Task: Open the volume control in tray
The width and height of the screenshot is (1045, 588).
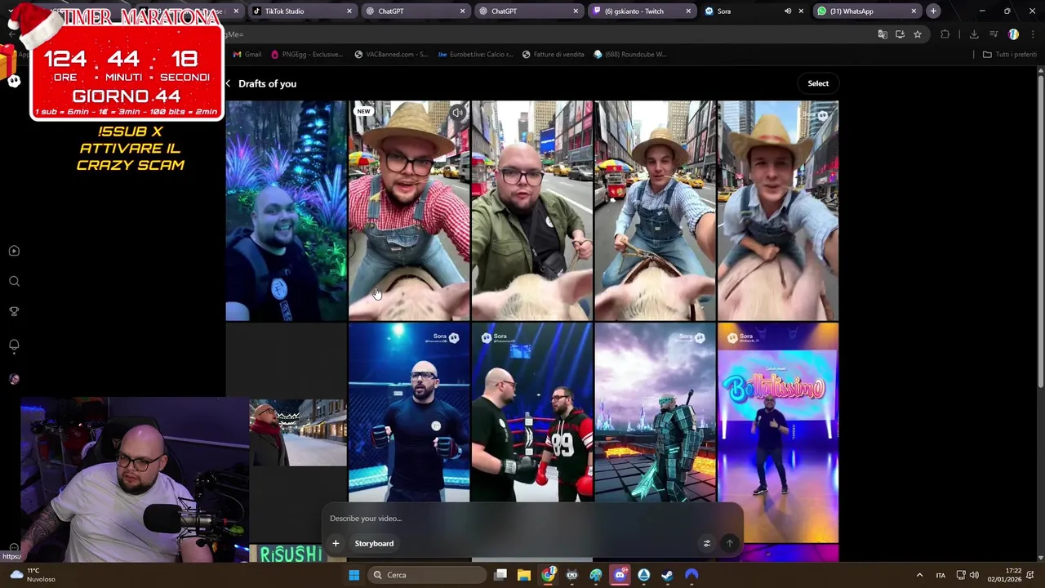Action: (x=974, y=575)
